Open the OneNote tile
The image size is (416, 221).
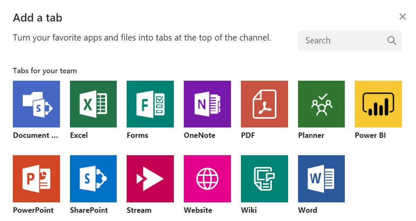[207, 104]
